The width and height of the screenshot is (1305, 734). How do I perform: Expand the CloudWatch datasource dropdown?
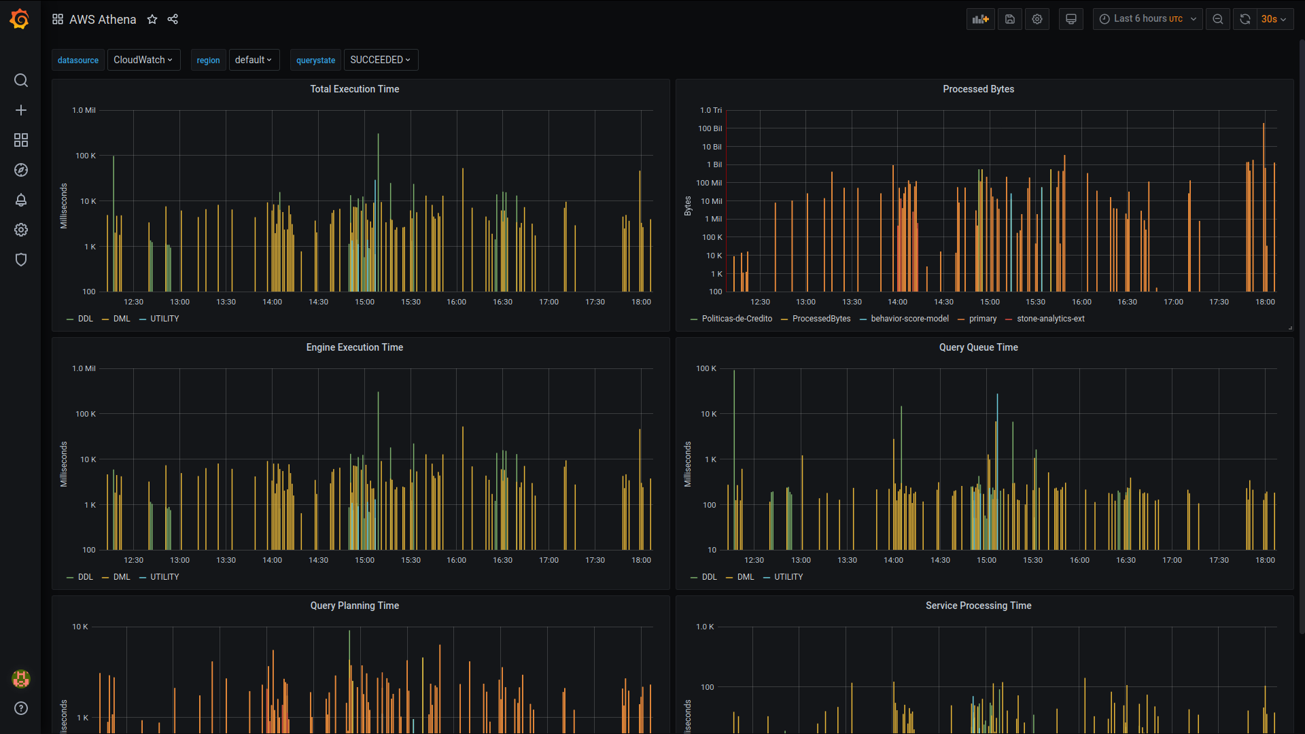click(x=143, y=60)
